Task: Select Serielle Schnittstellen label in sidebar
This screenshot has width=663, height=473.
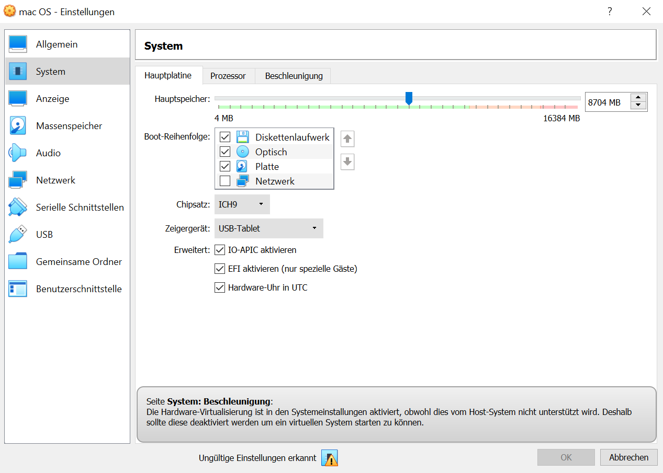Action: pyautogui.click(x=80, y=207)
